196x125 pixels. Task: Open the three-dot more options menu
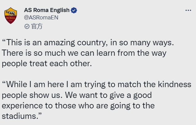[x=188, y=10]
